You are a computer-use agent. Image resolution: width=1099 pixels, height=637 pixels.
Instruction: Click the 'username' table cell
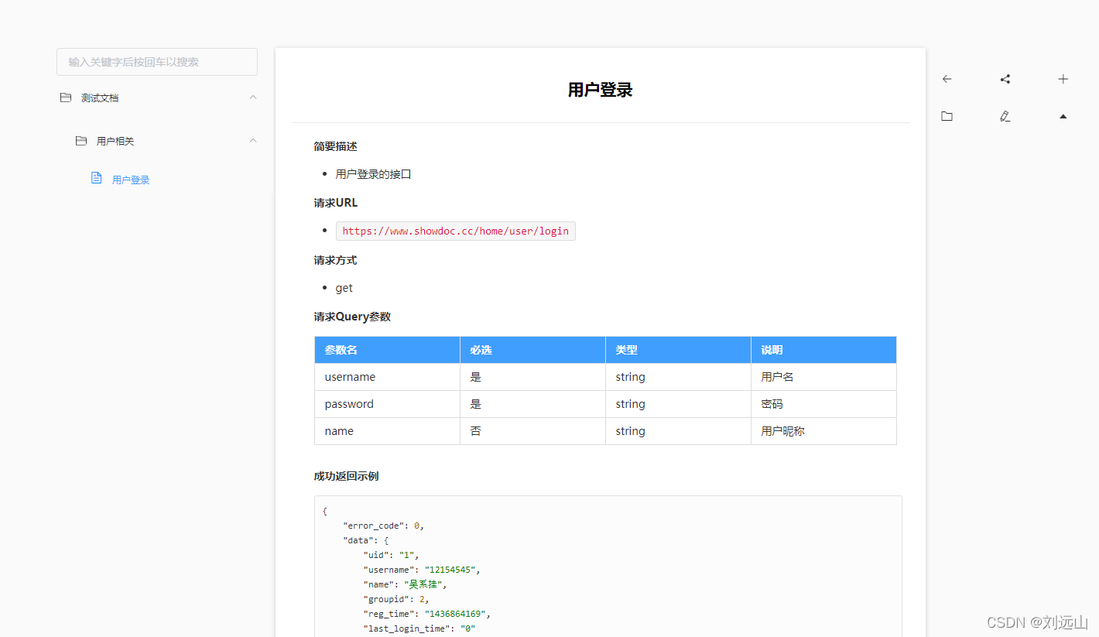point(387,377)
